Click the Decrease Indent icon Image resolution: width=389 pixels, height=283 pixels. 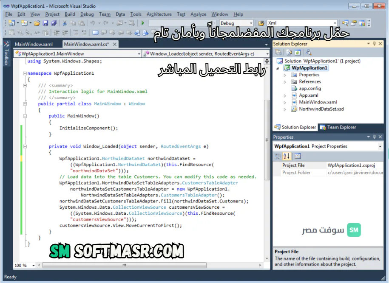(x=57, y=32)
